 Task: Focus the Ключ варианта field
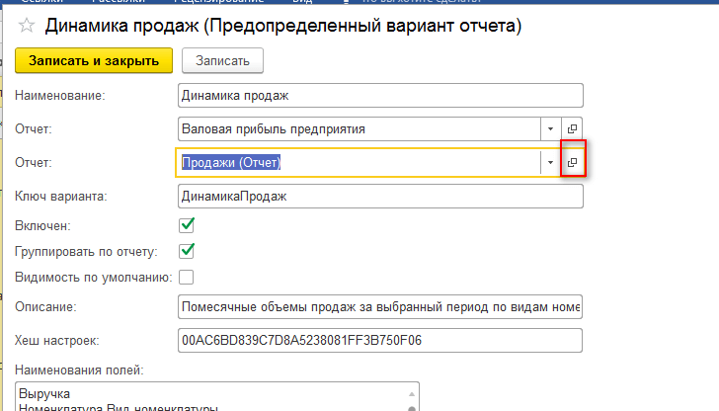tap(379, 196)
